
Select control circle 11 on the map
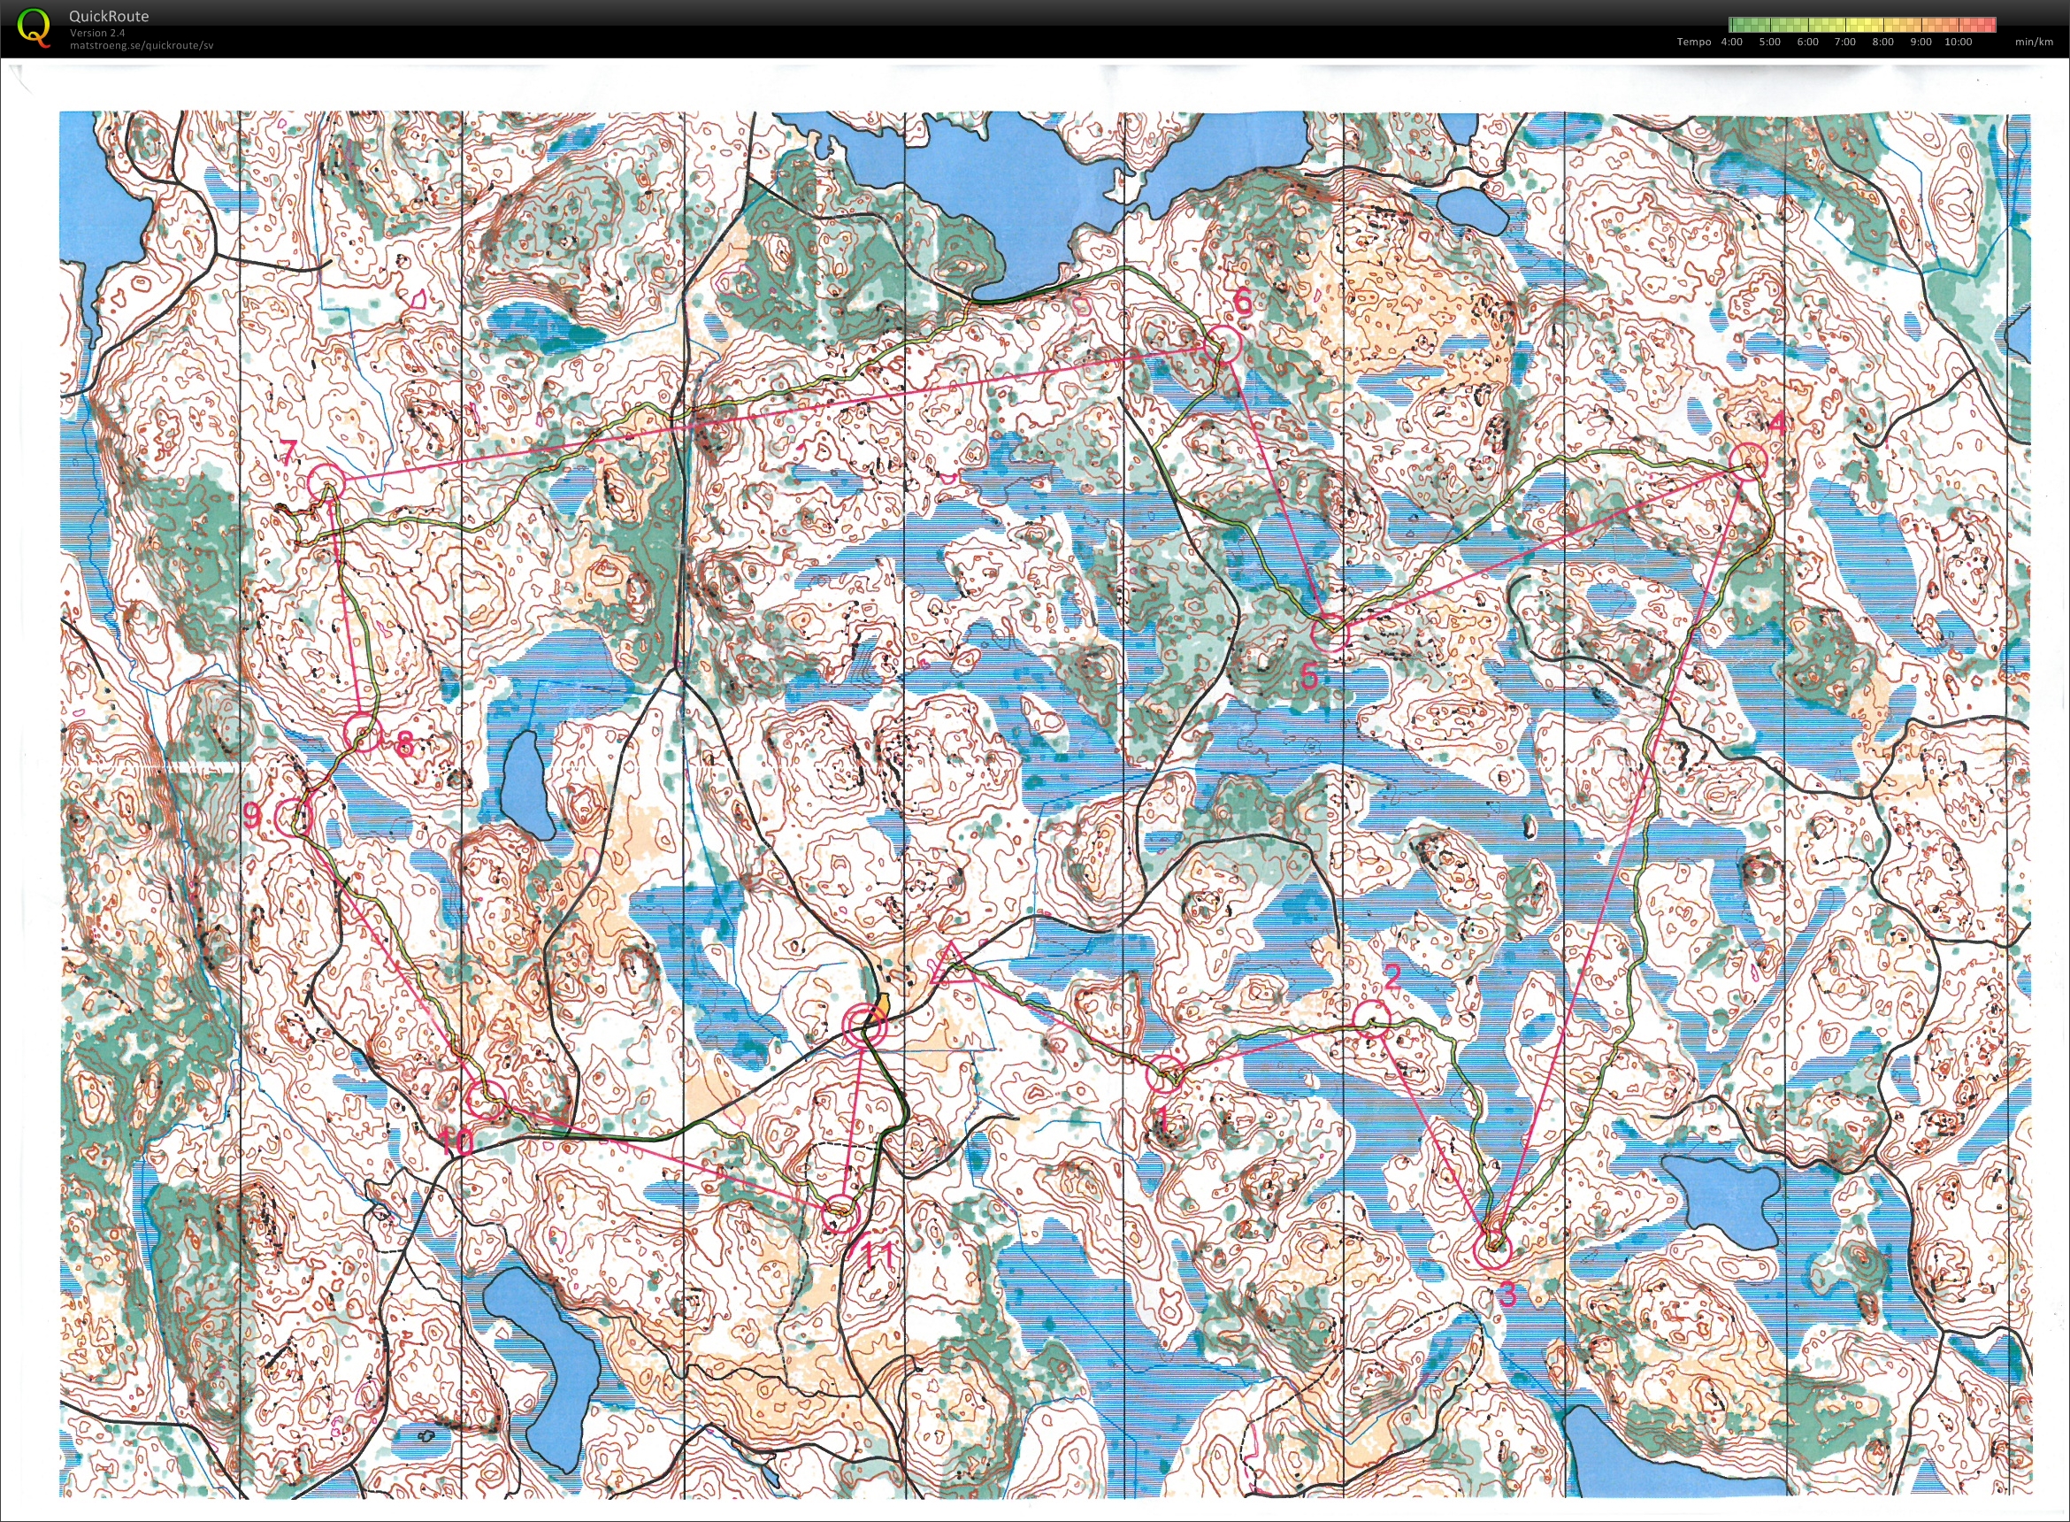click(839, 1214)
